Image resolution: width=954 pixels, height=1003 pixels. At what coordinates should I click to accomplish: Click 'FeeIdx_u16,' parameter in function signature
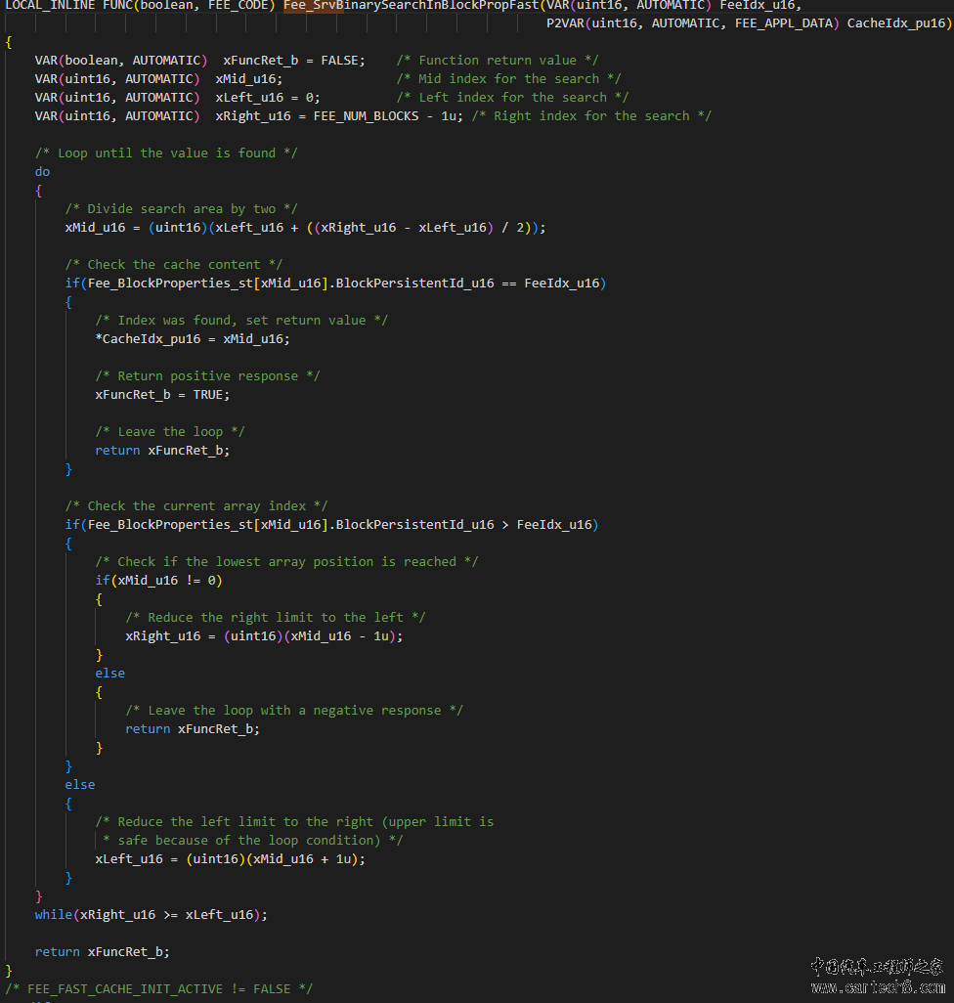click(x=760, y=5)
